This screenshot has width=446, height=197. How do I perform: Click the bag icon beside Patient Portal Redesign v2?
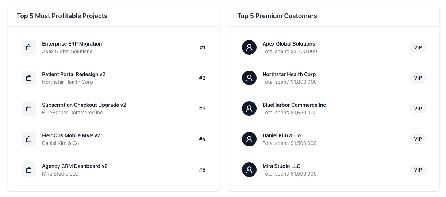pyautogui.click(x=29, y=78)
